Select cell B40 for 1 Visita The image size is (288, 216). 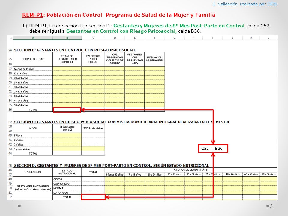click(67, 135)
